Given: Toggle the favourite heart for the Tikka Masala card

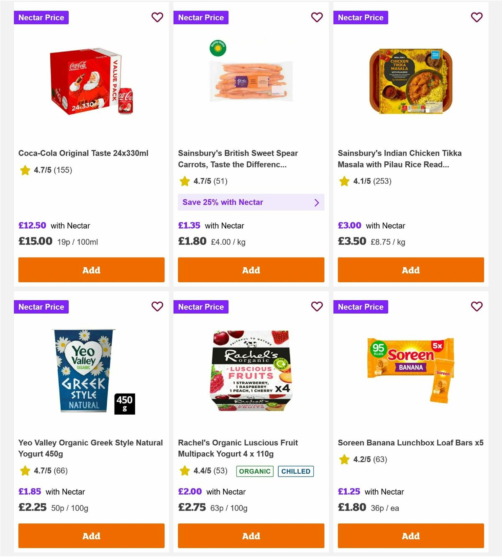Looking at the screenshot, I should pyautogui.click(x=477, y=18).
